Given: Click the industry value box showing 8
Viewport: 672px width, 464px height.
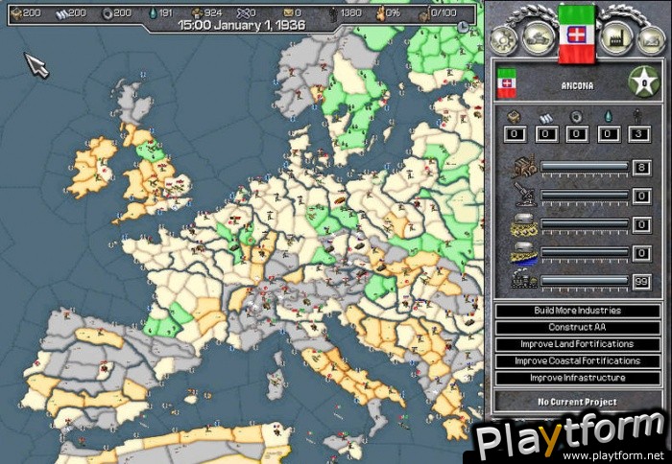Looking at the screenshot, I should click(x=641, y=168).
